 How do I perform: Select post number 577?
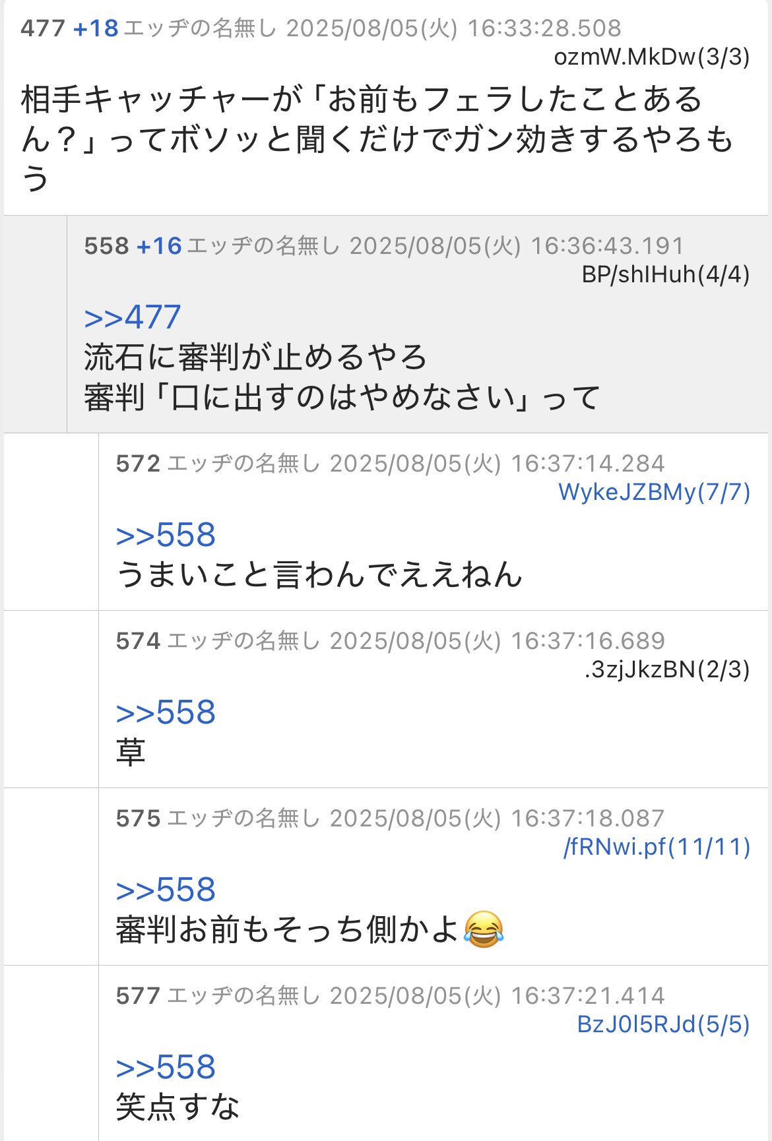coord(138,996)
